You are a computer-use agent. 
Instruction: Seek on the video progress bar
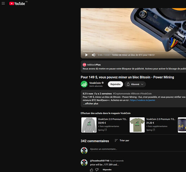tap(134, 51)
